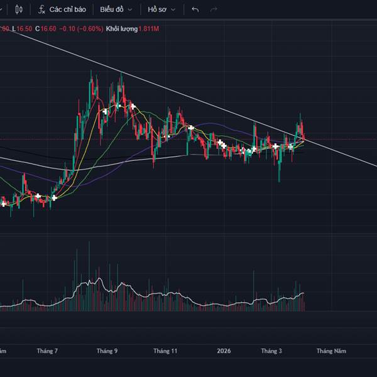
Task: Click the closing price value 16.60
Action: [49, 29]
